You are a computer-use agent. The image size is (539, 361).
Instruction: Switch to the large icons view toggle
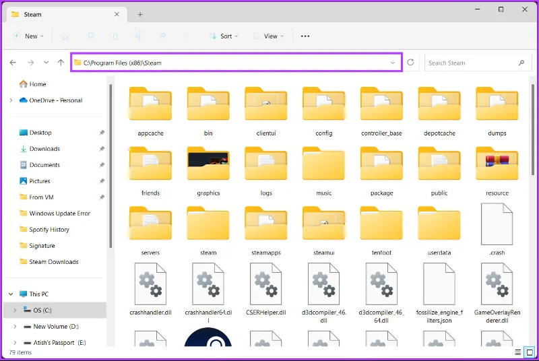coord(530,352)
